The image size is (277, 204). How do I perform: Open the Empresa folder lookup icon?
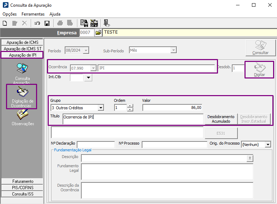(98, 33)
